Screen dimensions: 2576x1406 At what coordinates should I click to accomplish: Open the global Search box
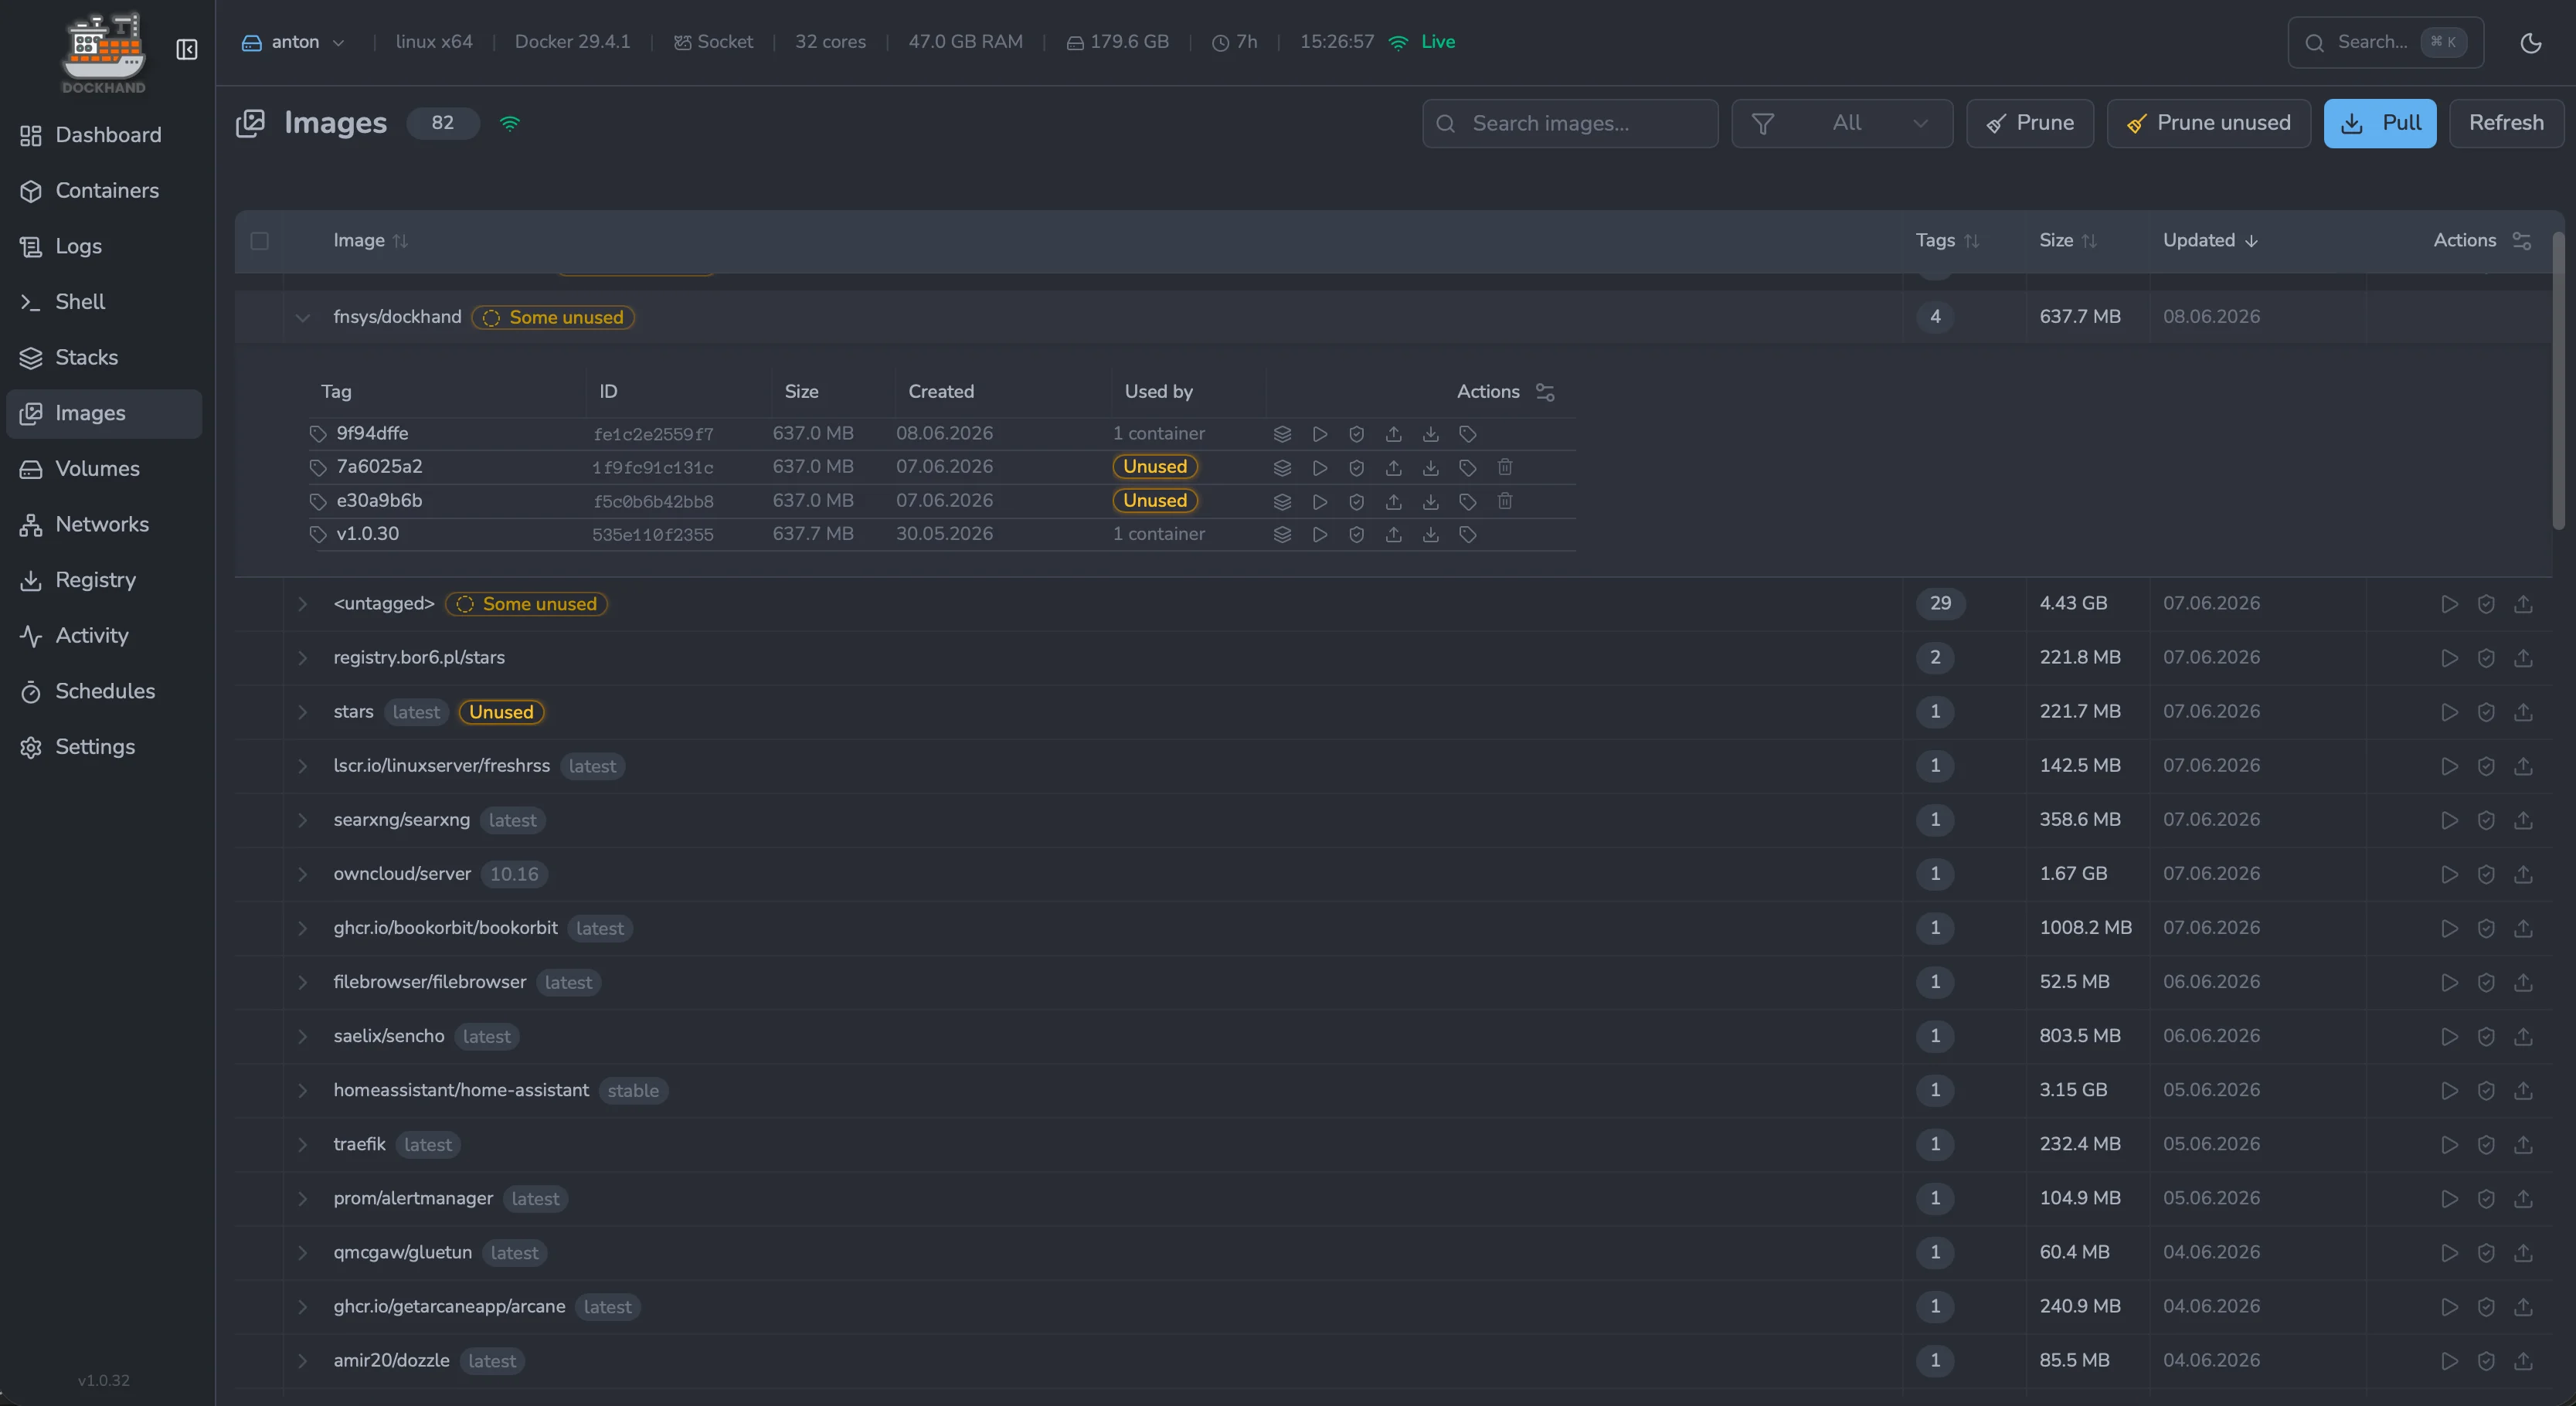pyautogui.click(x=2385, y=42)
